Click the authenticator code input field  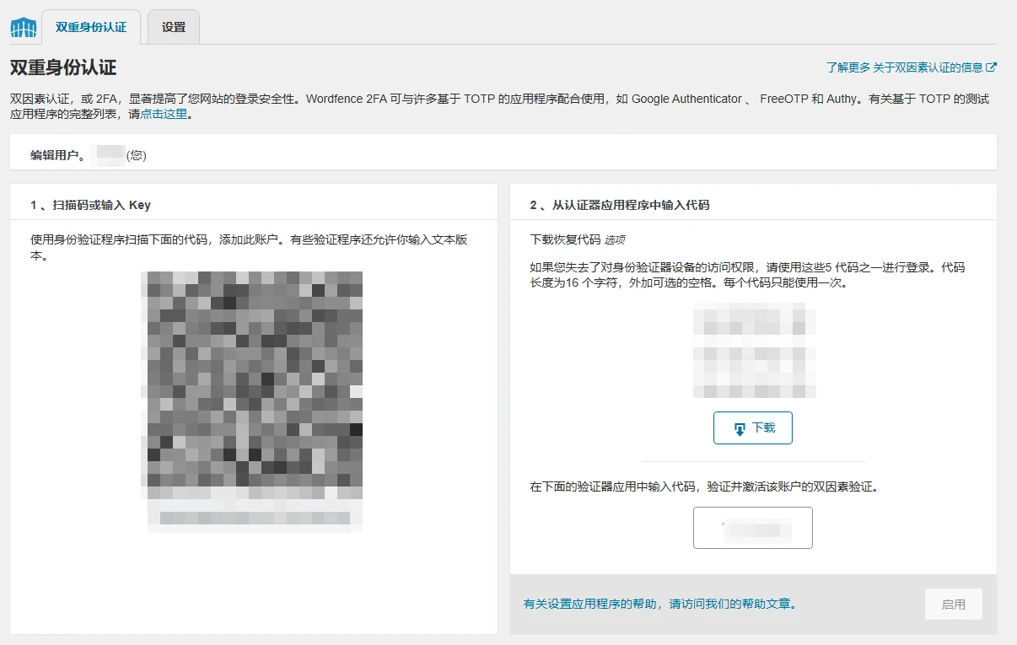(752, 527)
